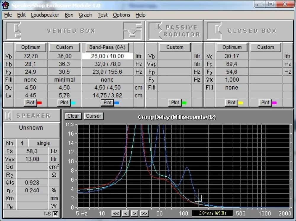
Task: Click the band-pass box diagram icon
Action: (132, 30)
